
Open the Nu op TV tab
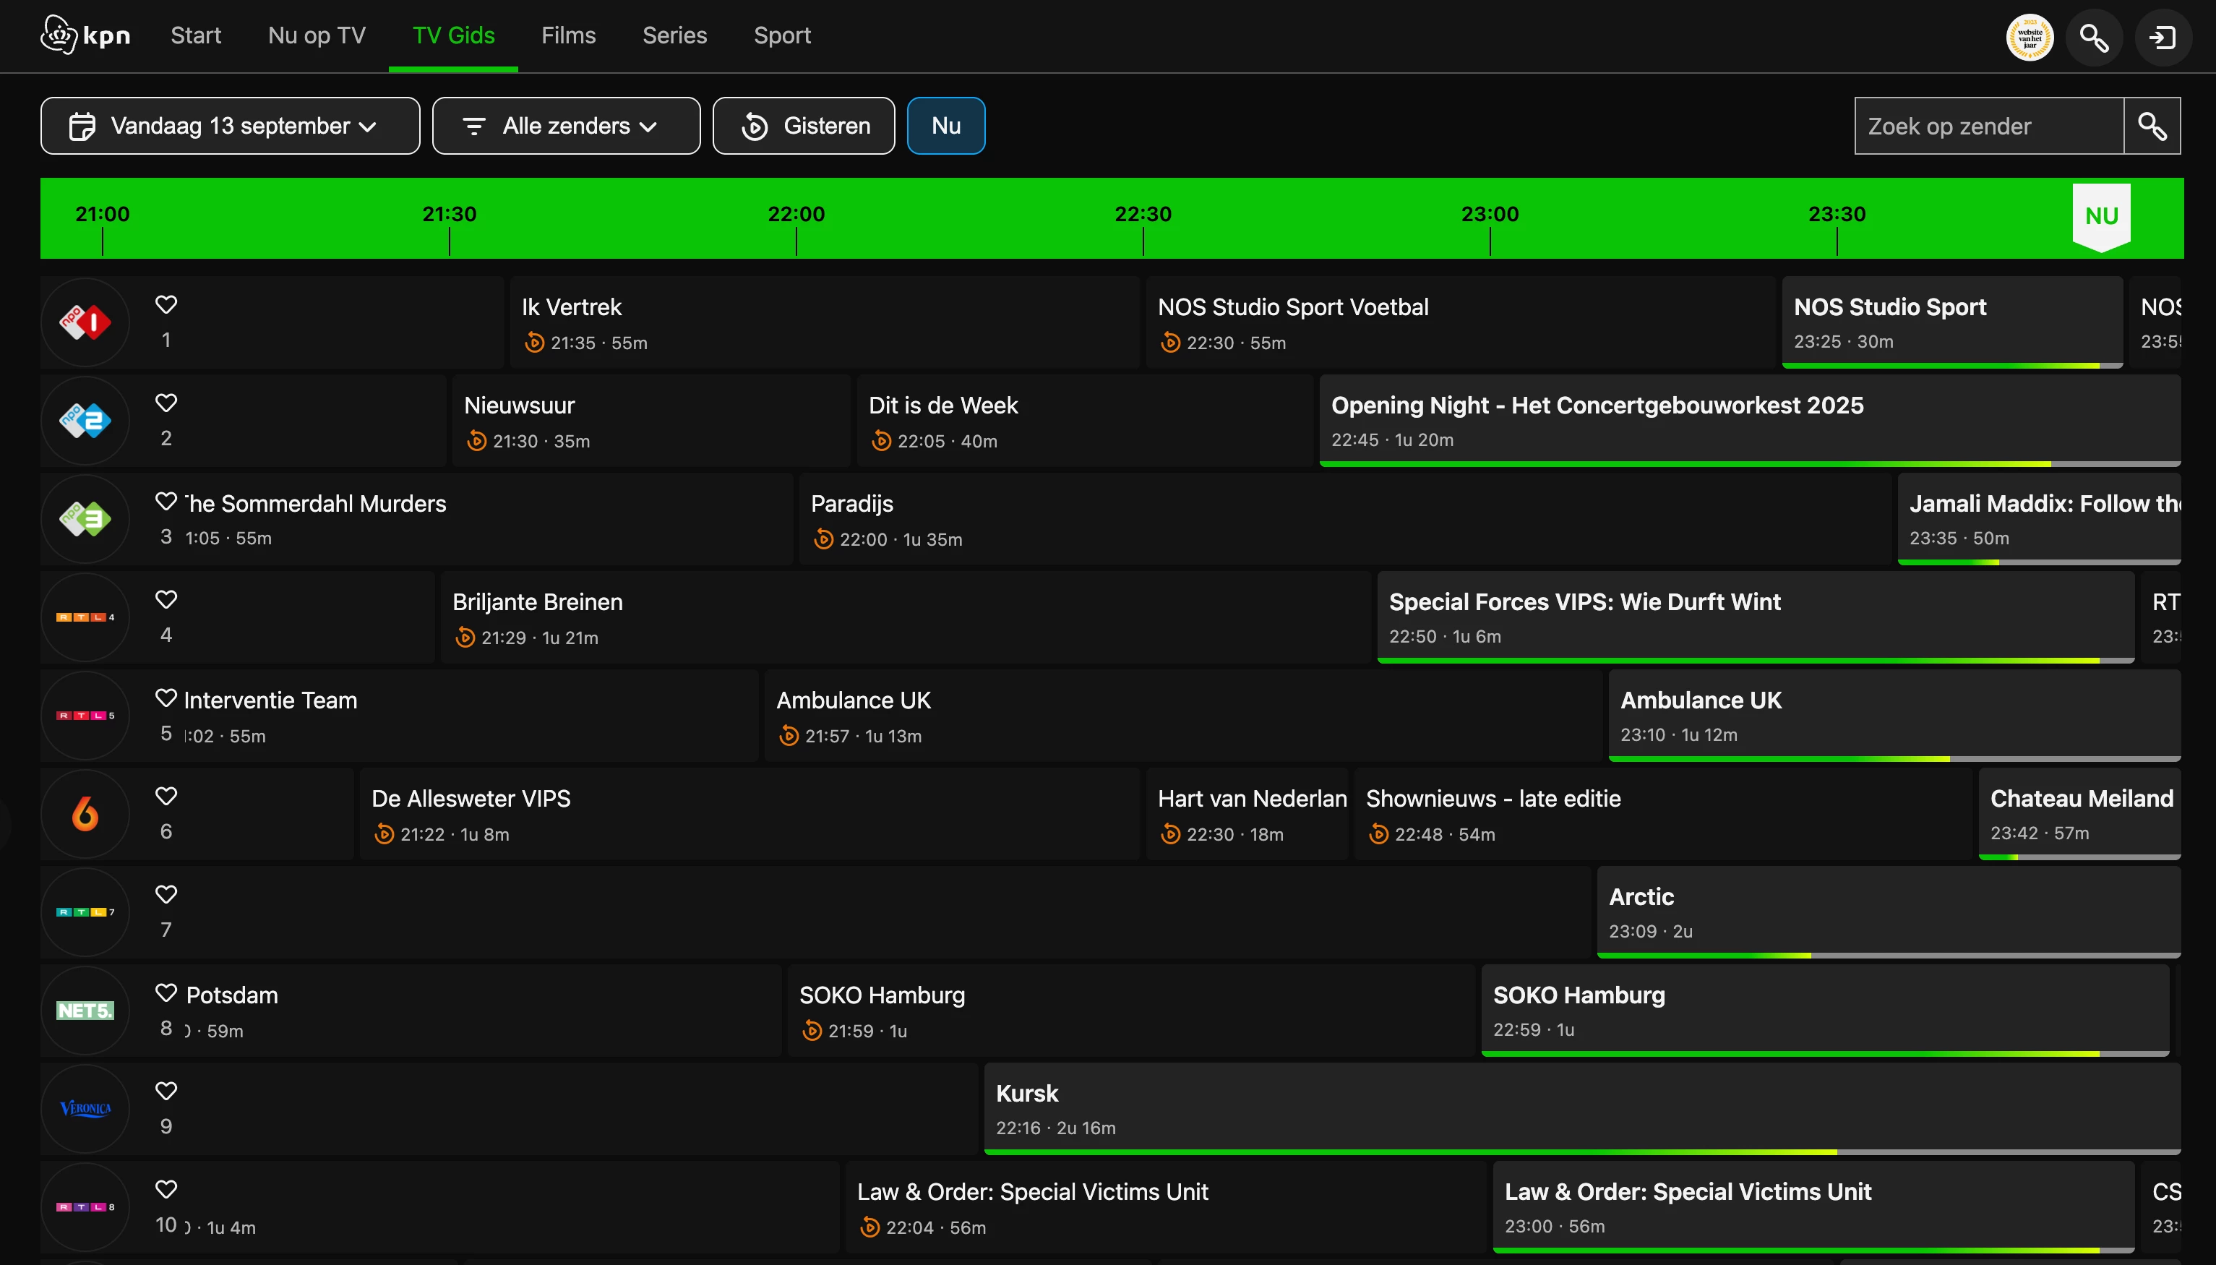click(x=316, y=35)
